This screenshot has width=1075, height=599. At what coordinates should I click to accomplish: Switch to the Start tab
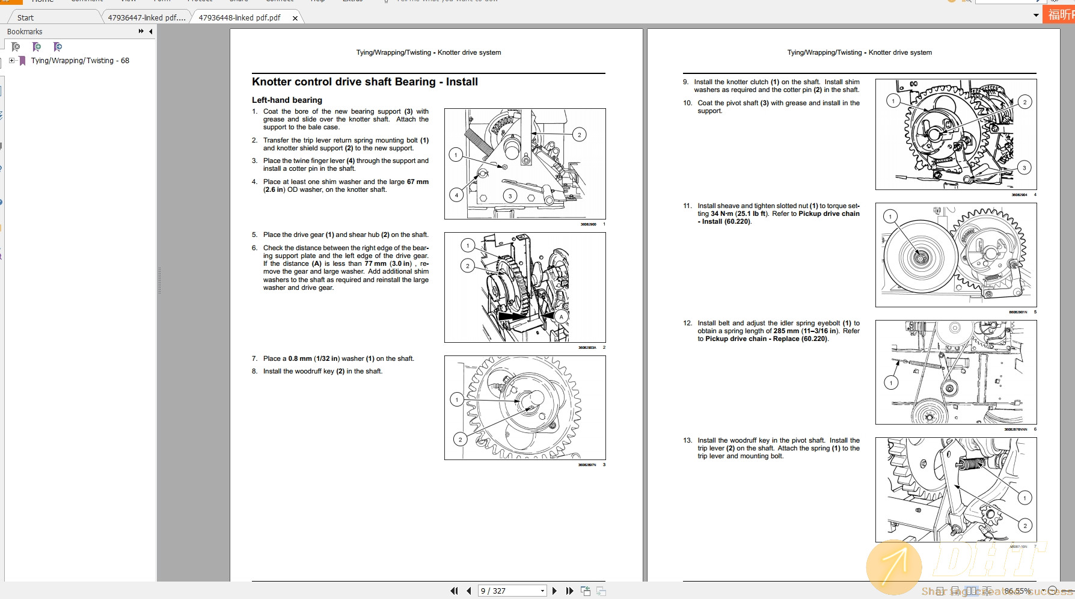click(x=25, y=17)
